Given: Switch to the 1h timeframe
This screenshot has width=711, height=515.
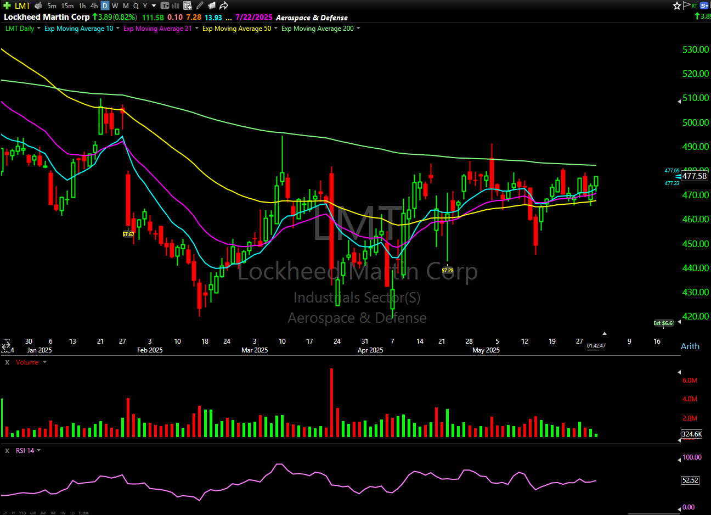Looking at the screenshot, I should click(82, 6).
